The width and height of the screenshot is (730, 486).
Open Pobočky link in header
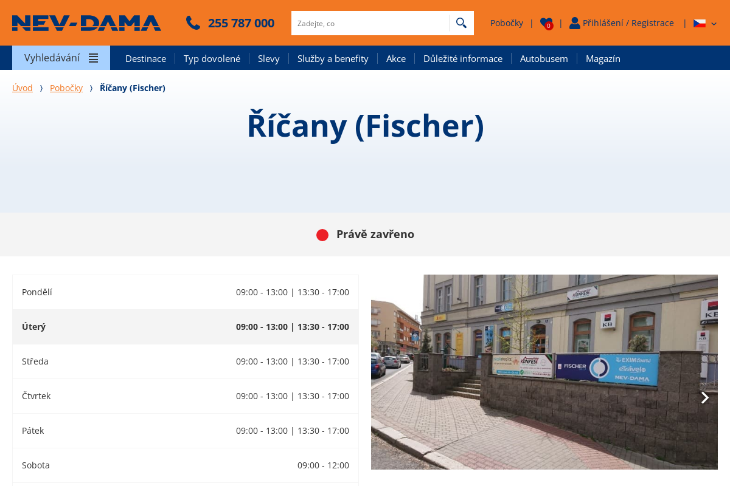point(507,23)
